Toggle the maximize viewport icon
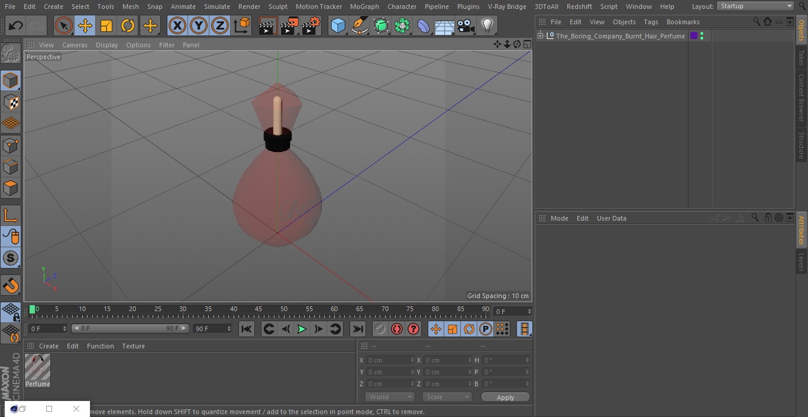The width and height of the screenshot is (808, 417). tap(526, 44)
